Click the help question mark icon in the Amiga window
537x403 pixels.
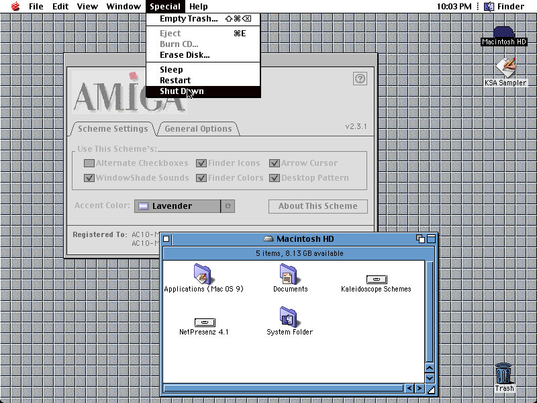tap(360, 79)
